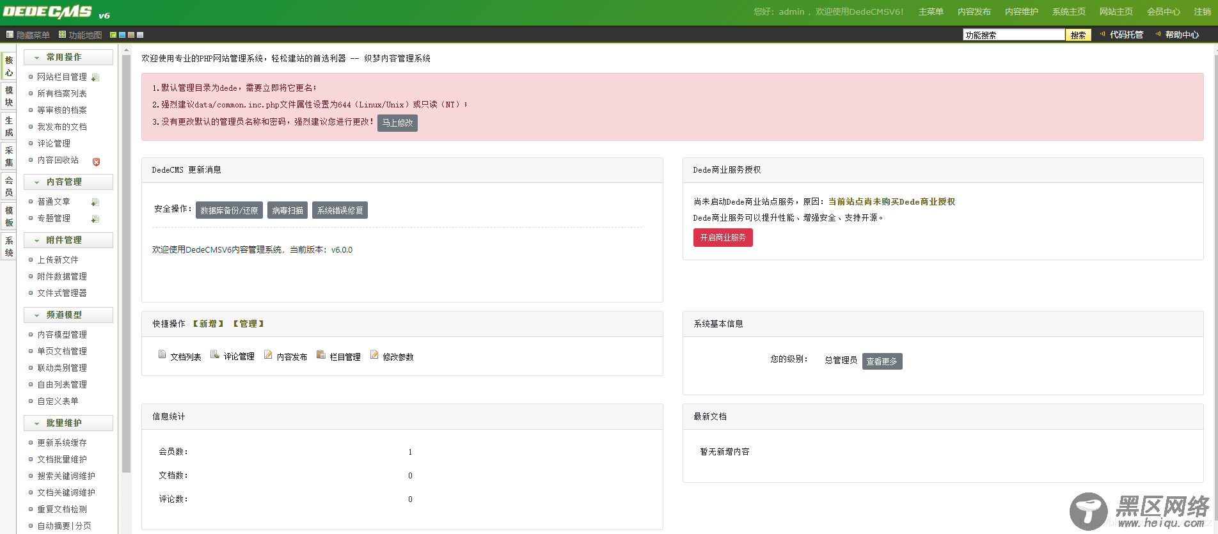Image resolution: width=1218 pixels, height=534 pixels.
Task: Click the 查看更多 button
Action: point(882,361)
